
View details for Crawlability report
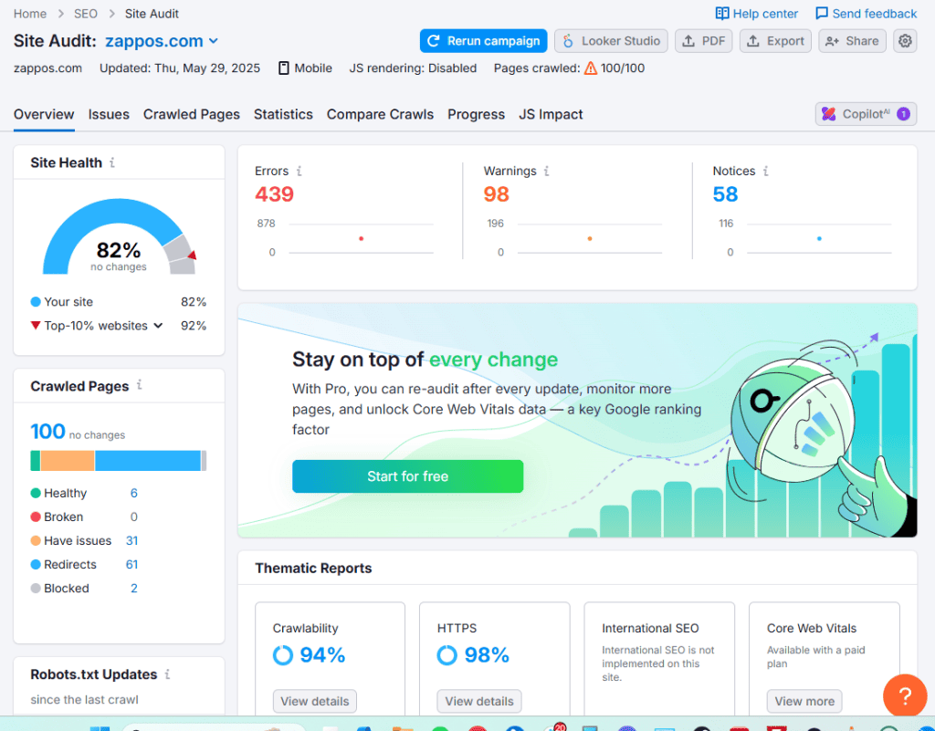click(x=315, y=701)
